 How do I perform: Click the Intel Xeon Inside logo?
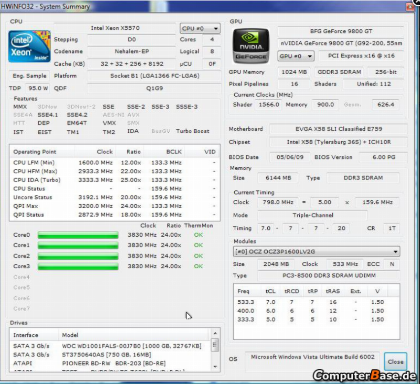(x=29, y=46)
